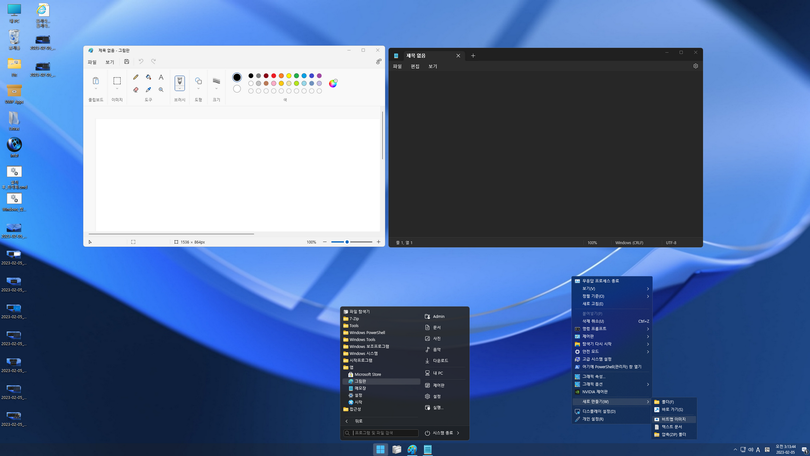Viewport: 810px width, 456px height.
Task: Add a new tab in Notepad
Action: [473, 56]
